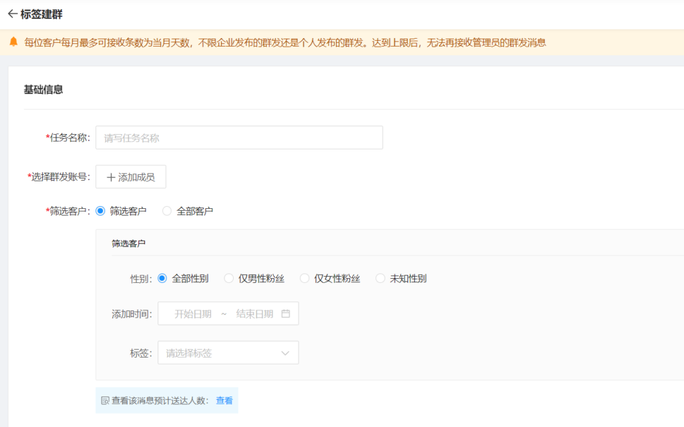Select the 全部客户 radio button
Screen dimensions: 684x427
coord(166,211)
